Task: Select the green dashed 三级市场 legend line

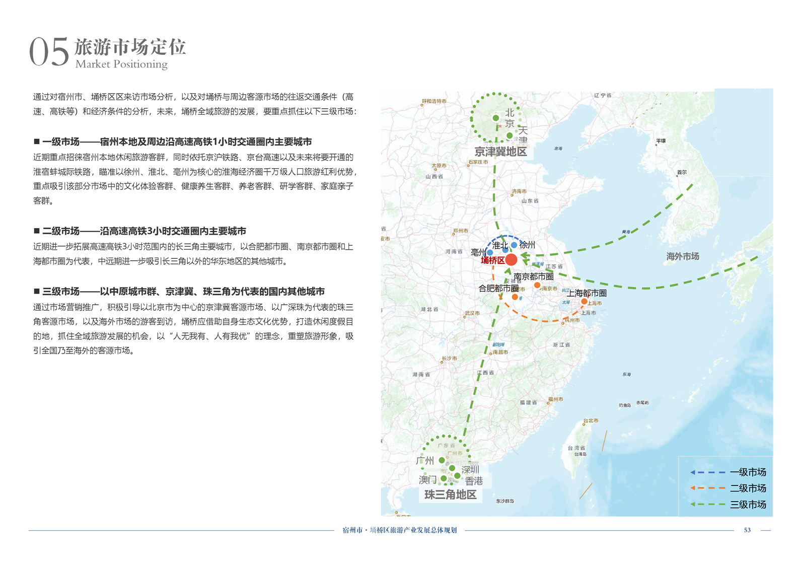Action: (707, 504)
